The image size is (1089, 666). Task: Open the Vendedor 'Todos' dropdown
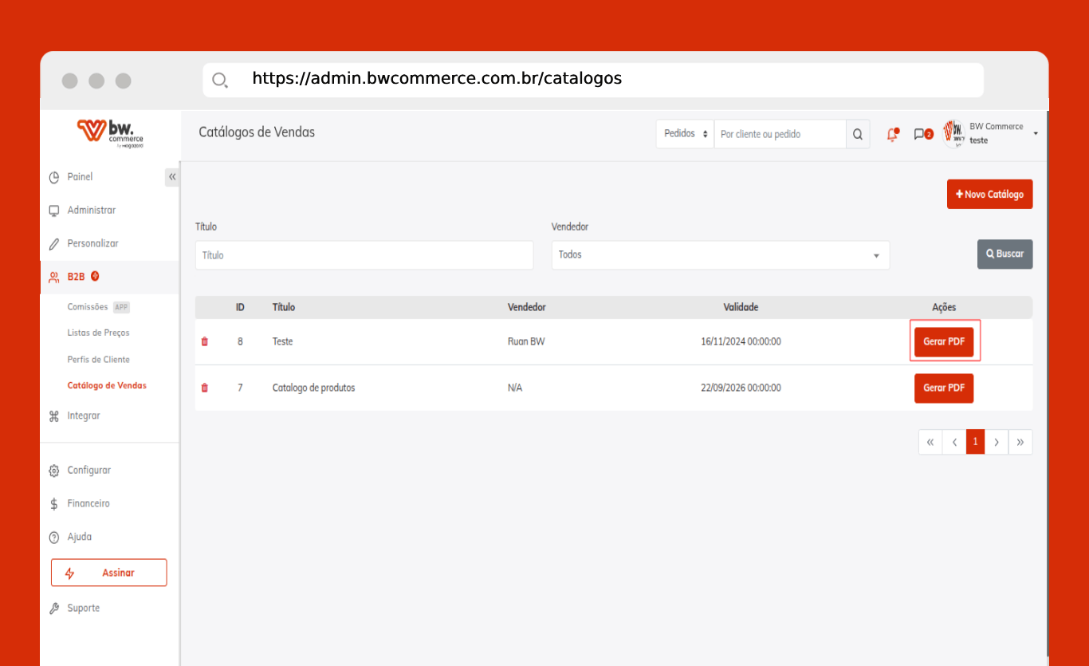[720, 255]
